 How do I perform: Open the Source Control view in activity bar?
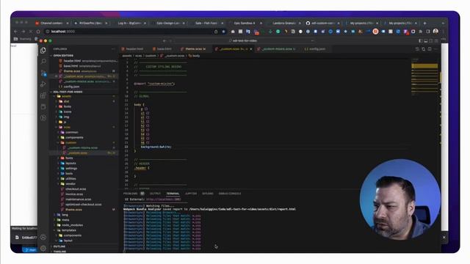[43, 73]
